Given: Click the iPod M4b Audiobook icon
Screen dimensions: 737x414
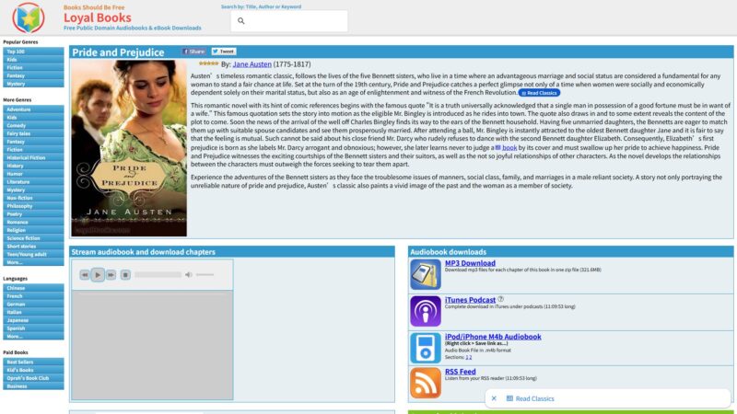Looking at the screenshot, I should coord(426,348).
